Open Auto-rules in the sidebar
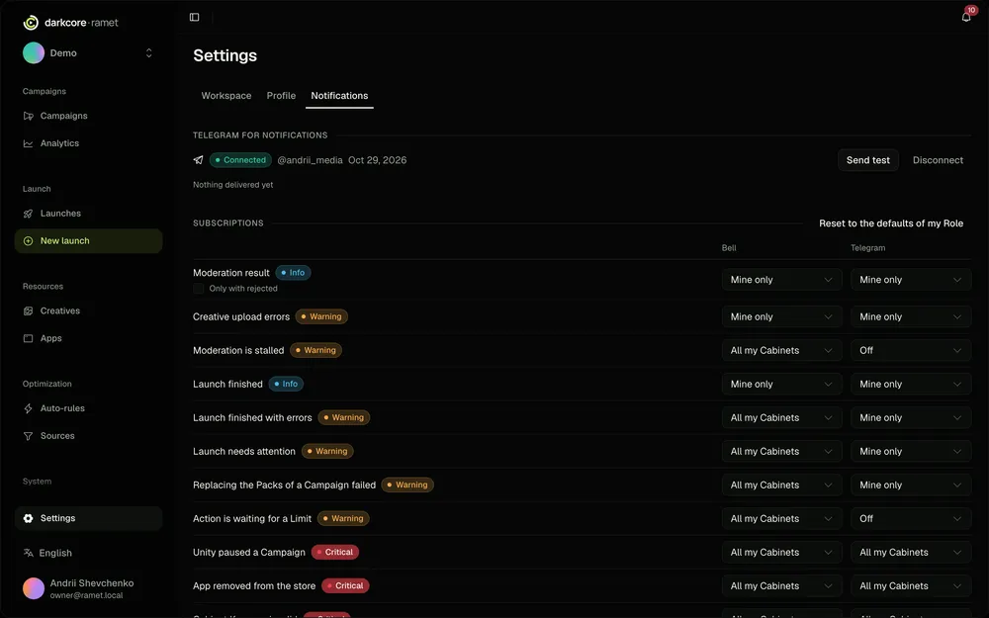989x618 pixels. click(88, 408)
